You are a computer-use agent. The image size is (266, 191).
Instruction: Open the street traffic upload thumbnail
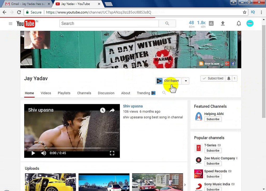click(104, 182)
